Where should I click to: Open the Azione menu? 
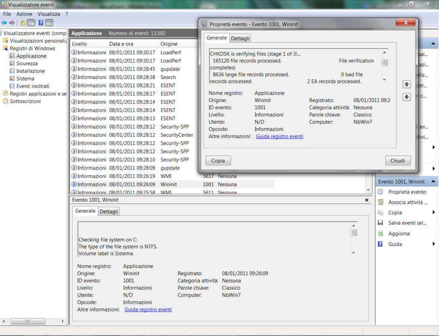(24, 14)
